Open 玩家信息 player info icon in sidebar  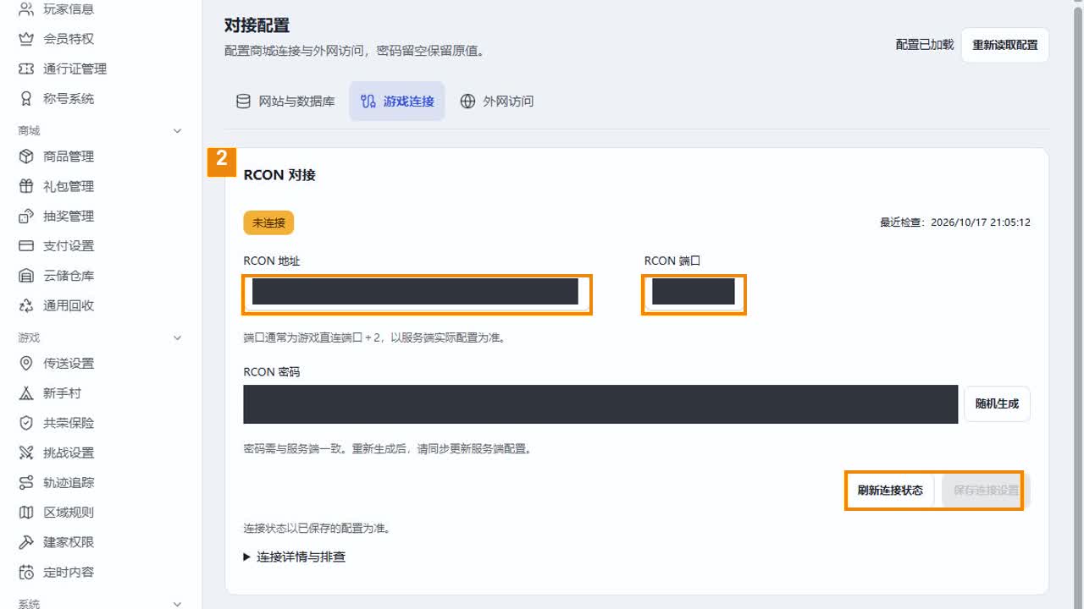coord(26,9)
